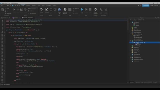Open the Play mode dropdown arrow
Screen dimensions: 160x90
(x=82, y=13)
